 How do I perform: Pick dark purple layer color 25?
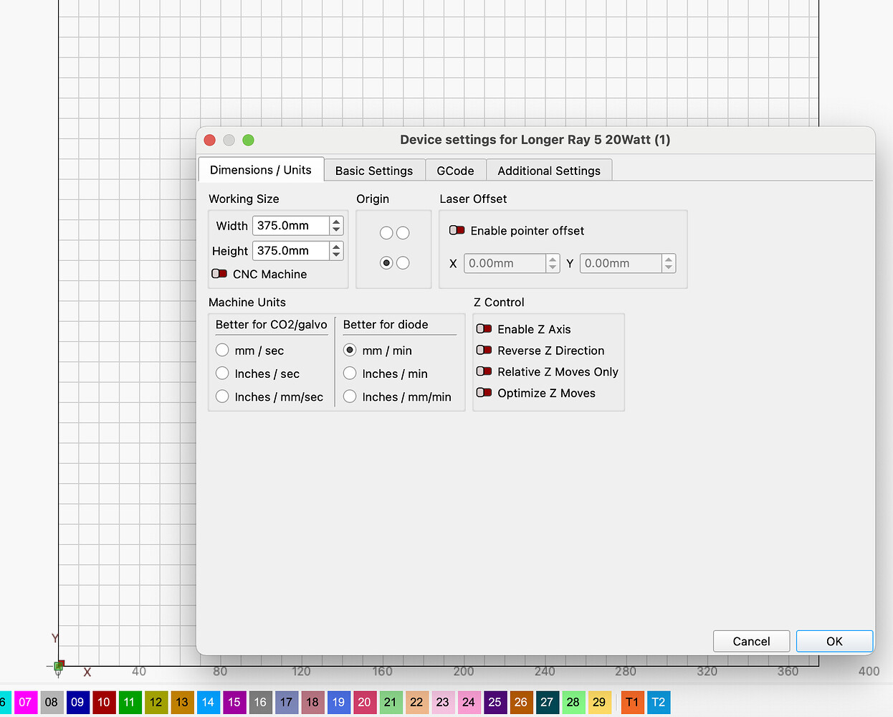point(495,702)
